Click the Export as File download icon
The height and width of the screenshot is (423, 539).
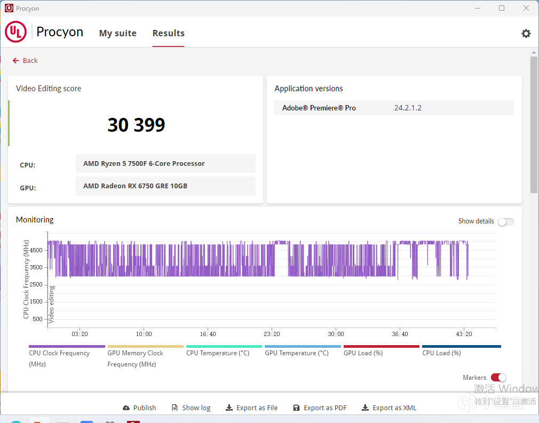[229, 408]
